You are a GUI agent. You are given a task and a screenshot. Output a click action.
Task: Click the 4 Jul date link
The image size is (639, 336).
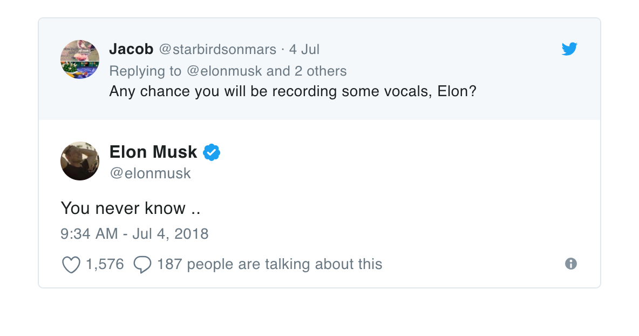[x=304, y=50]
